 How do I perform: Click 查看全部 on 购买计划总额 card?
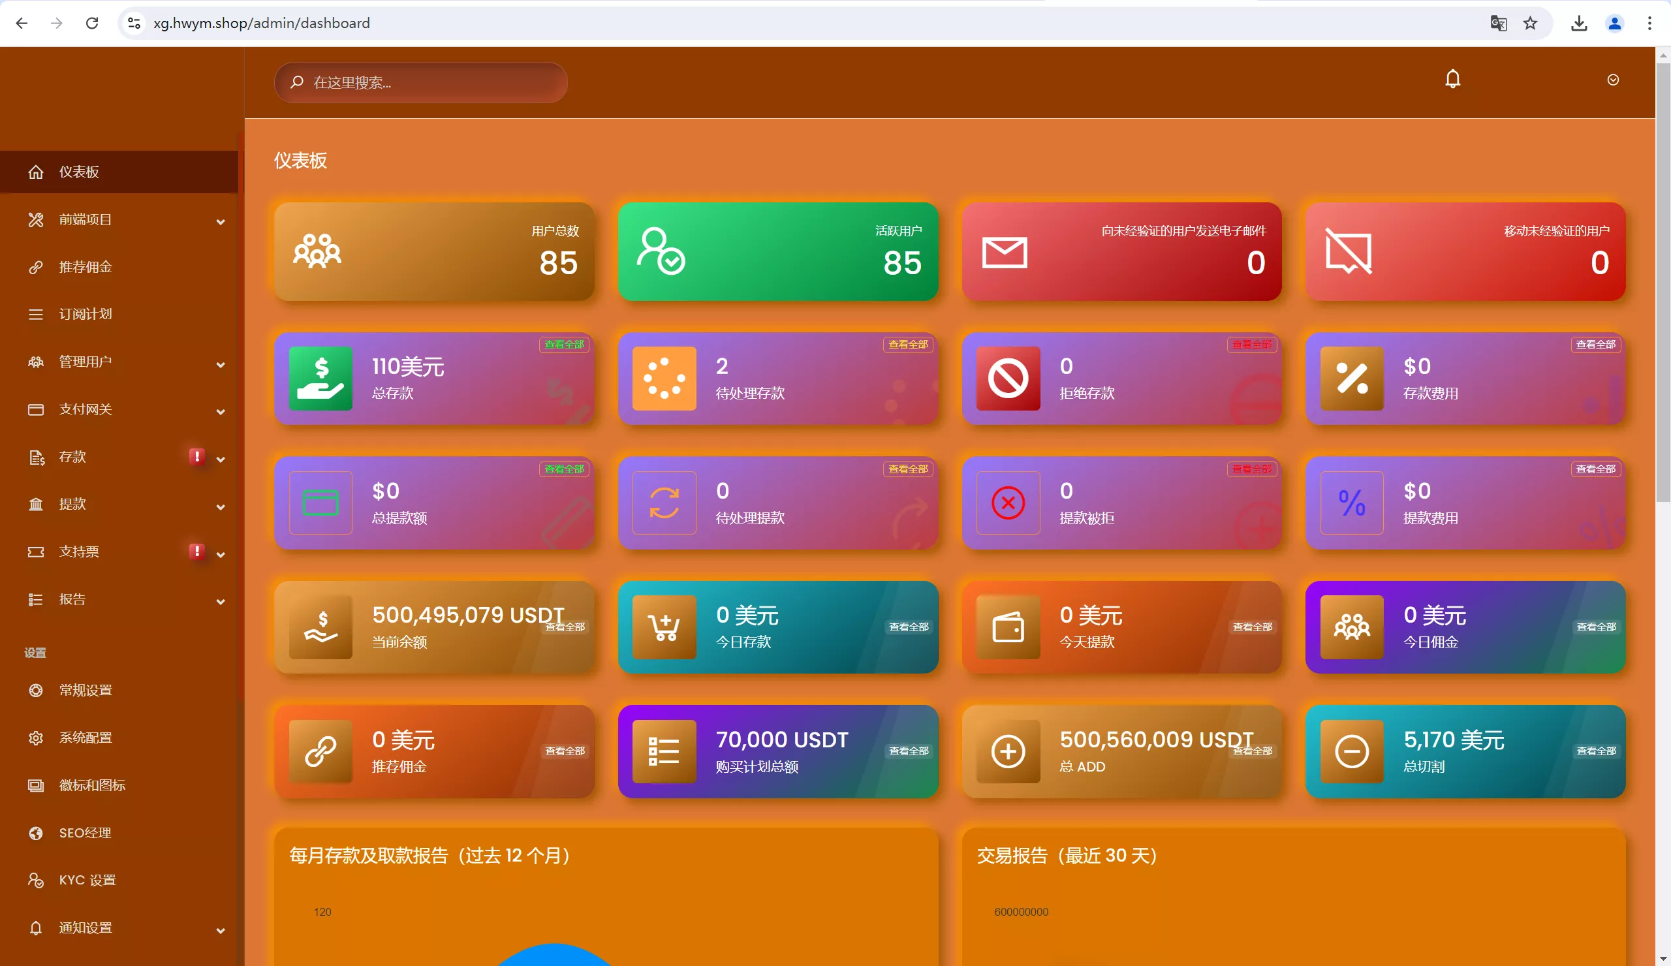click(908, 751)
